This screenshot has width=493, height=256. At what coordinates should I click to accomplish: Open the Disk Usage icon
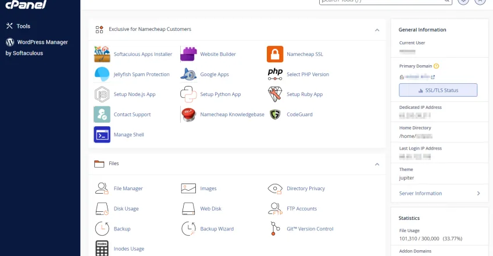[x=102, y=208]
